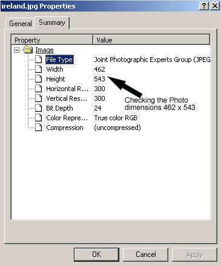Image resolution: width=221 pixels, height=266 pixels.
Task: Click the Cancel button
Action: pyautogui.click(x=146, y=254)
